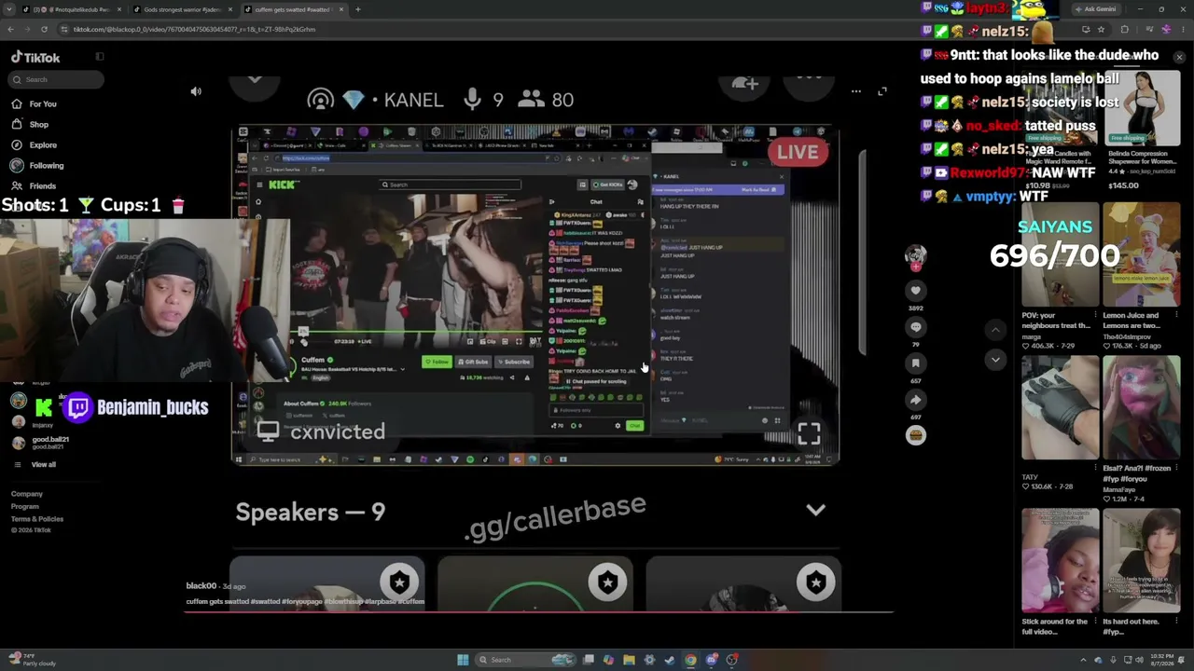
Task: Open the Following feed
Action: click(x=47, y=165)
